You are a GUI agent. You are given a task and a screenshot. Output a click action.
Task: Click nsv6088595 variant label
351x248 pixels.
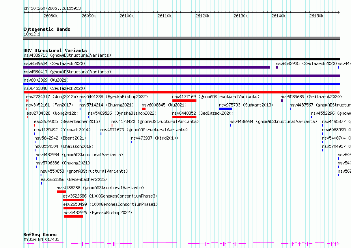pos(336,130)
